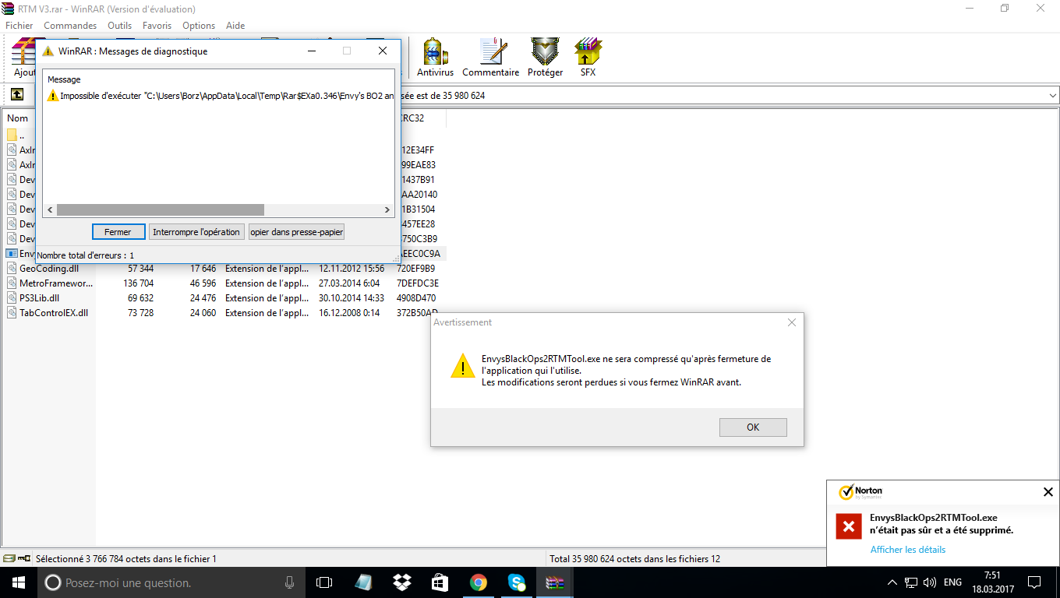Click the key icon in status bar
This screenshot has height=598, width=1060.
pos(24,558)
